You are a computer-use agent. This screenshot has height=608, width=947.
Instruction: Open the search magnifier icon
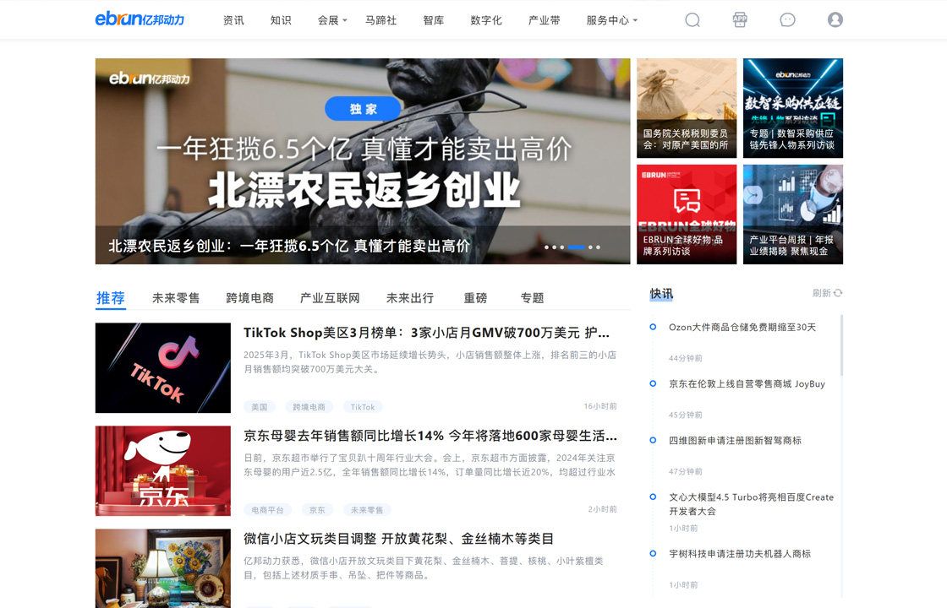692,20
